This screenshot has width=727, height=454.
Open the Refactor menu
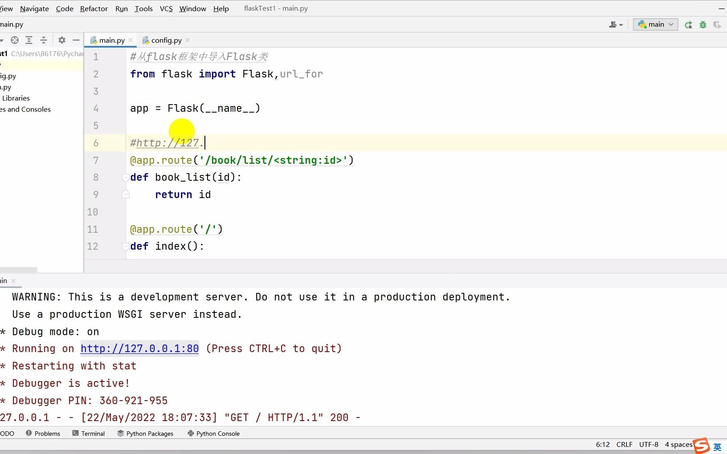coord(94,8)
